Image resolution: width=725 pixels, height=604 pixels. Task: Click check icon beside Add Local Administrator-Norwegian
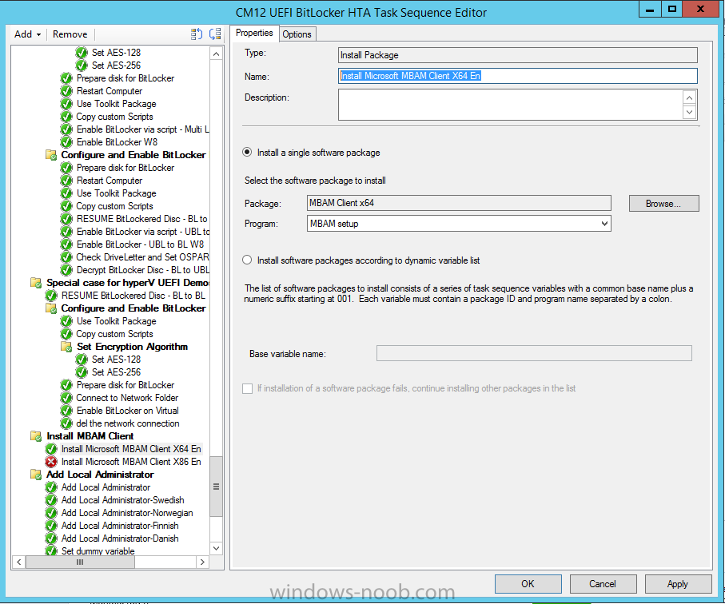[51, 513]
